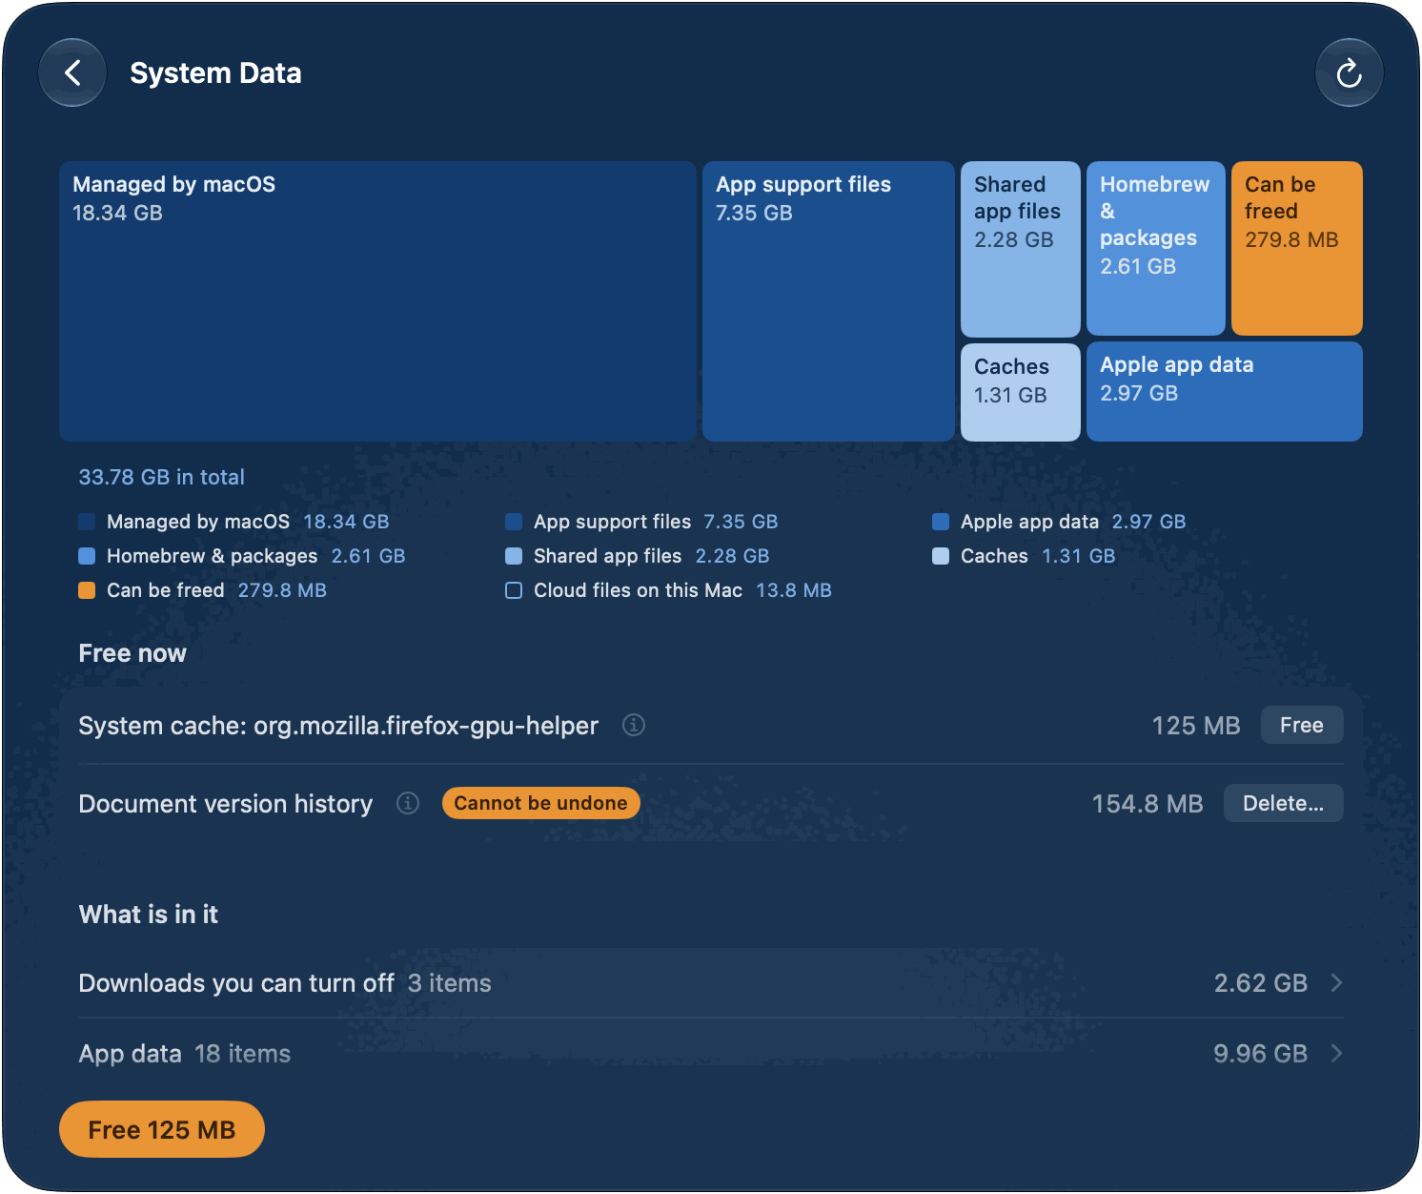Viewport: 1422px width, 1194px height.
Task: Click the Apple app data legend swatch
Action: tap(941, 522)
